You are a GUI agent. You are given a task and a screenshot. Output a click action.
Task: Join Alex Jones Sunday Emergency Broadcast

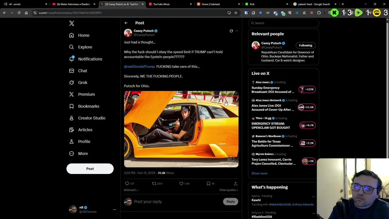coord(283,88)
